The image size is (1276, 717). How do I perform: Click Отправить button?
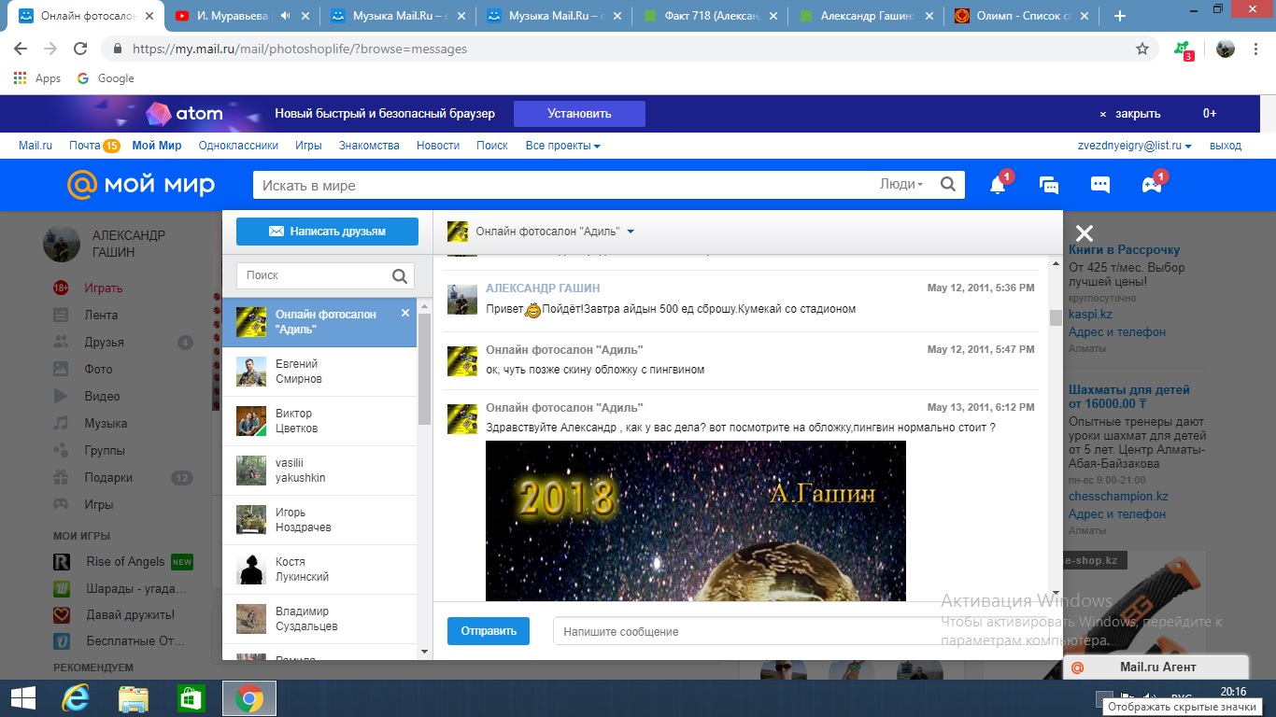[489, 631]
